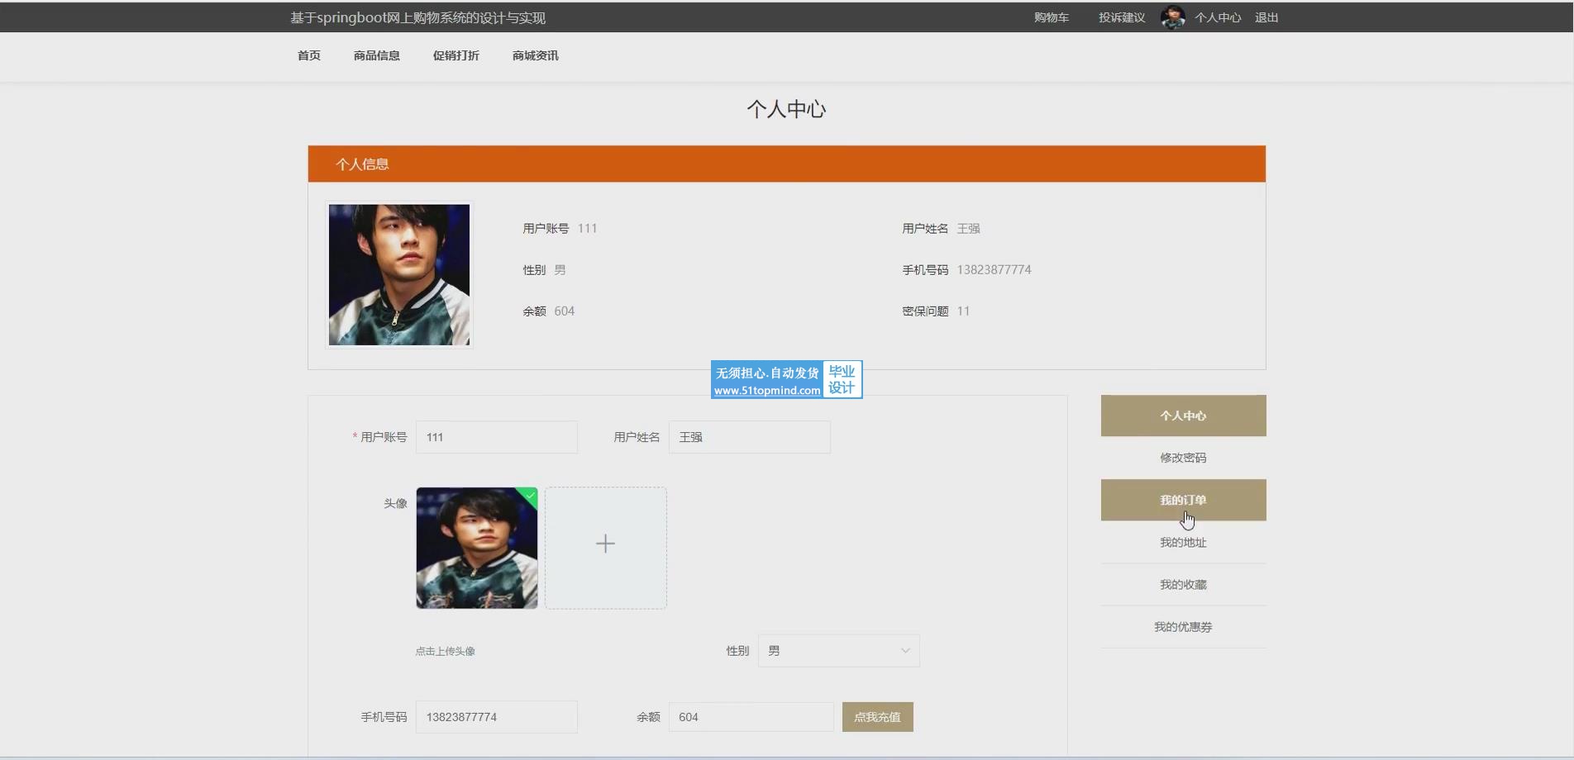This screenshot has width=1574, height=760.
Task: Click the plus icon to upload avatar
Action: tap(605, 544)
